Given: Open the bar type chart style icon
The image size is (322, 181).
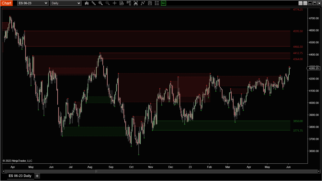Looking at the screenshot, I should pyautogui.click(x=87, y=3).
